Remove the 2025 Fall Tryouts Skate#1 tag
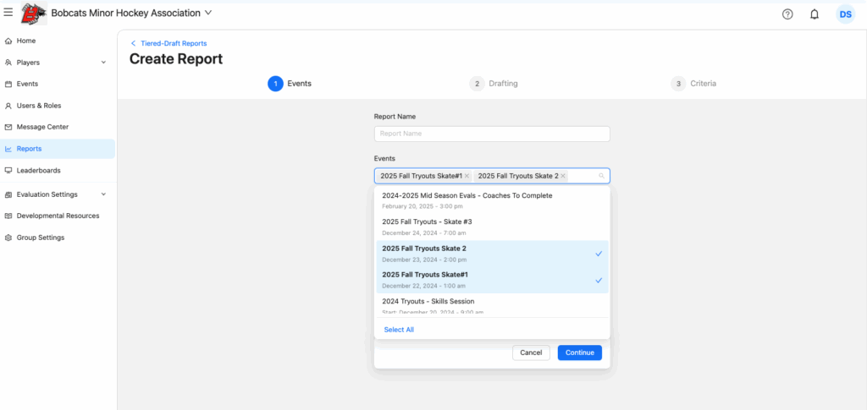The width and height of the screenshot is (867, 410). (467, 176)
